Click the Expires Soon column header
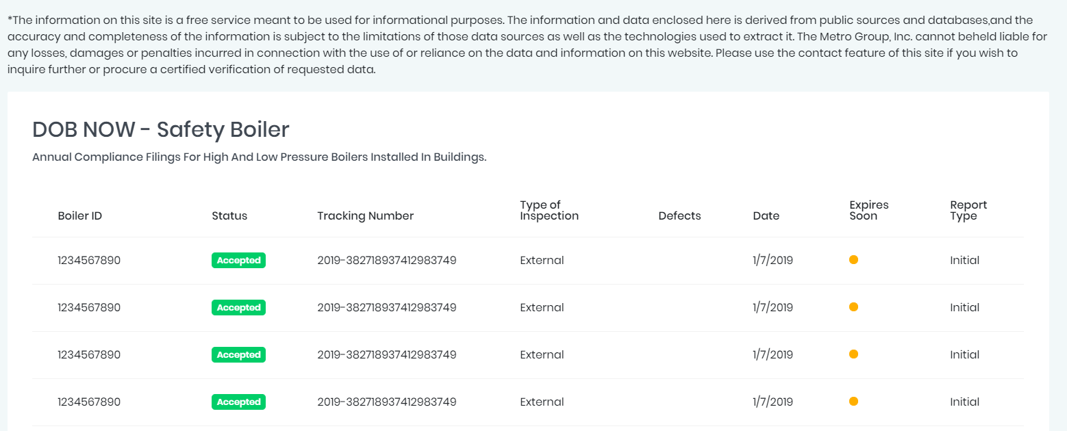This screenshot has width=1067, height=431. tap(868, 210)
